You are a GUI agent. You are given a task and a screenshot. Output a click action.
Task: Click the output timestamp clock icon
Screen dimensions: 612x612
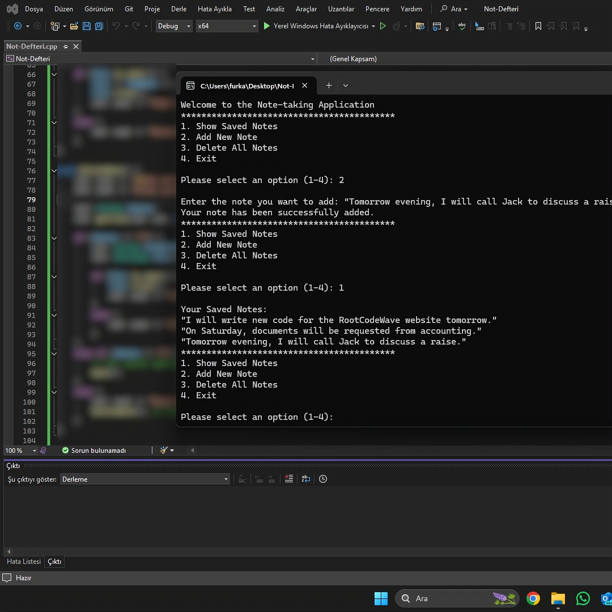click(323, 479)
